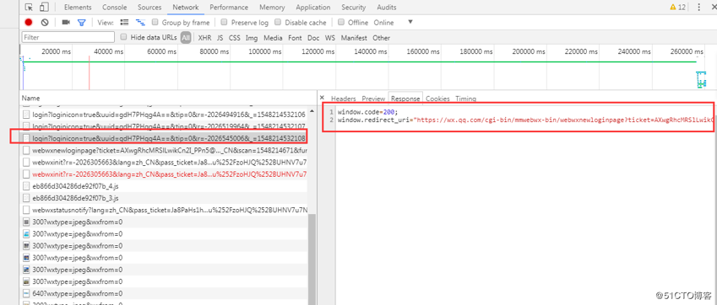The image size is (717, 305).
Task: Filter requests by Media
Action: 273,38
